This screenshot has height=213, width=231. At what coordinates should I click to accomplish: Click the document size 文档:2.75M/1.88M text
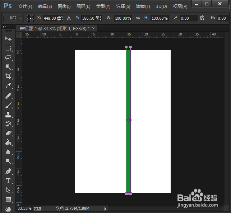[x=72, y=208]
